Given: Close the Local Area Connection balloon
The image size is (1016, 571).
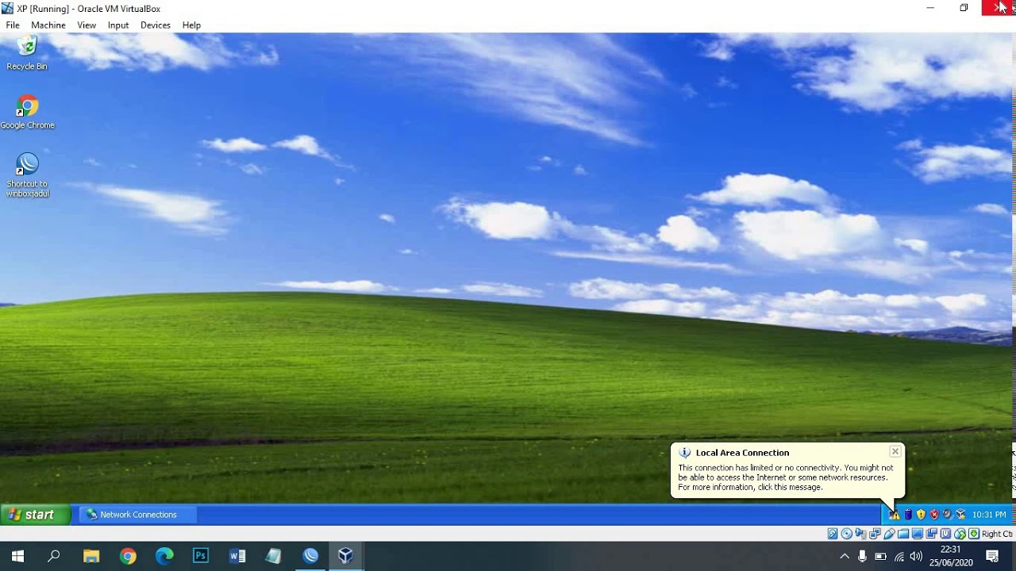Looking at the screenshot, I should click(x=895, y=451).
